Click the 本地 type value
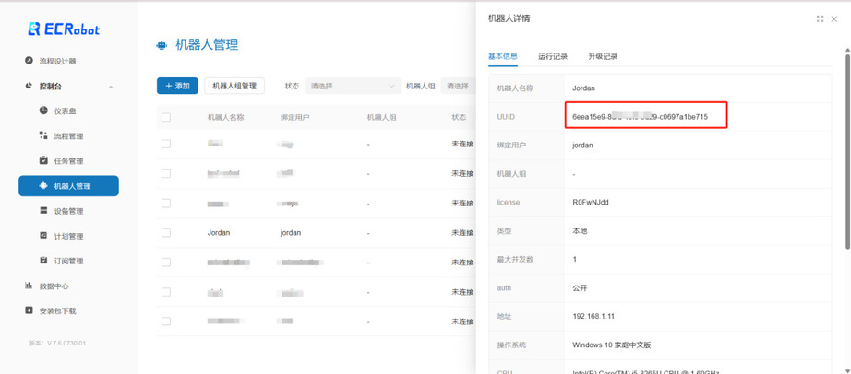The height and width of the screenshot is (374, 851). [580, 231]
